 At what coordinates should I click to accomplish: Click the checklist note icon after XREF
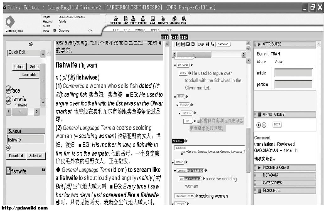coord(207,44)
